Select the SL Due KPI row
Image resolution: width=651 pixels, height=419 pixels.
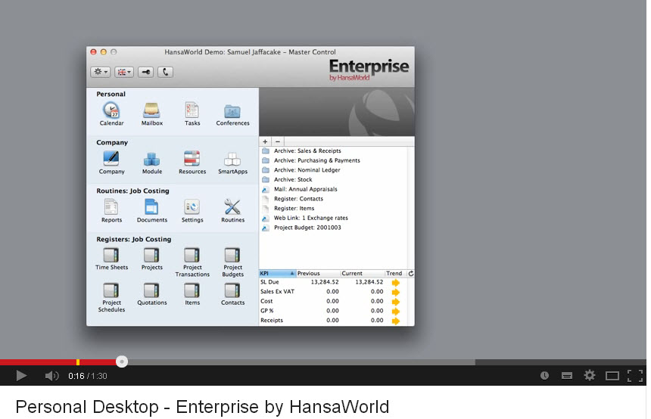point(333,282)
